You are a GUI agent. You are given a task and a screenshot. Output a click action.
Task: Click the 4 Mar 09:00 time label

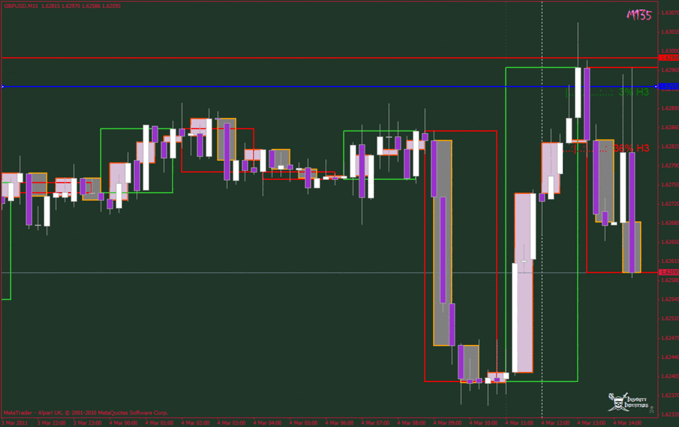pyautogui.click(x=448, y=422)
